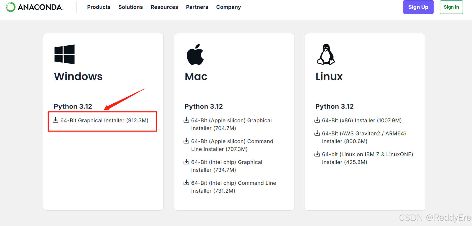Viewport: 472px width, 226px height.
Task: Click the Linux heading text
Action: (x=329, y=76)
